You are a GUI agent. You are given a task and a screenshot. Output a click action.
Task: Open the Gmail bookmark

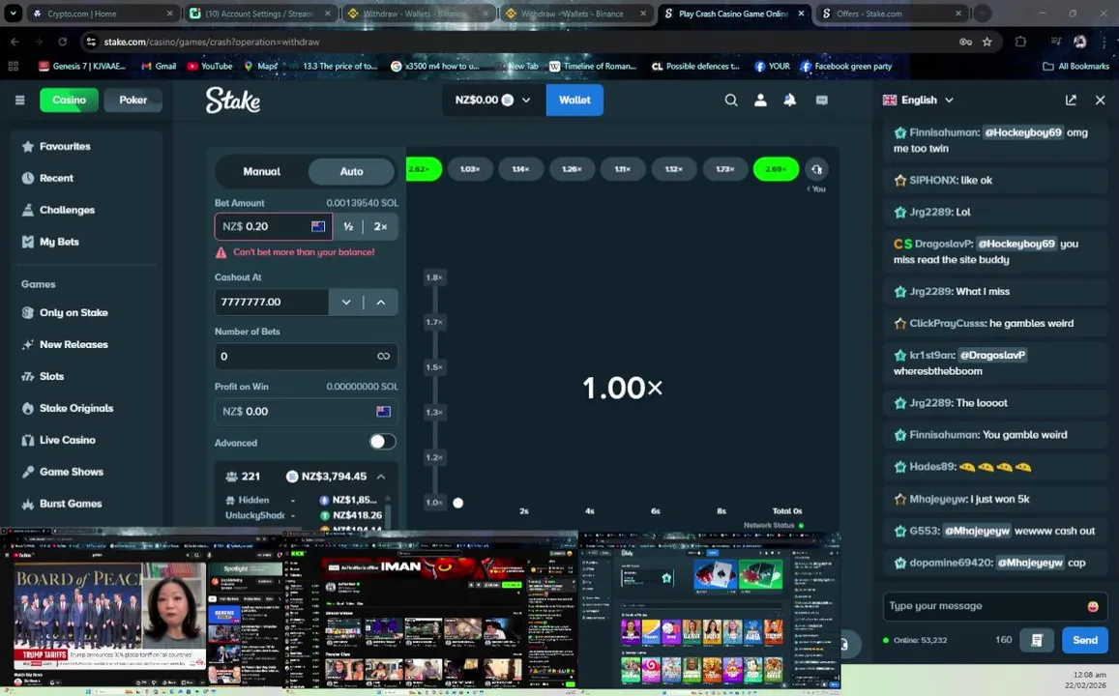[159, 67]
